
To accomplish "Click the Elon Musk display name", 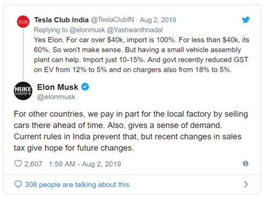I will (58, 87).
